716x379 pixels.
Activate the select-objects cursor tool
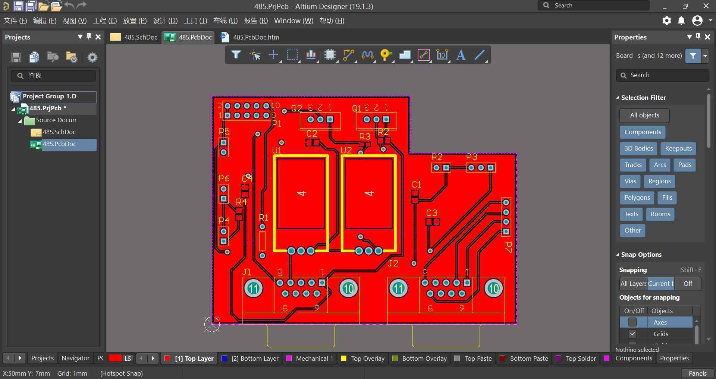click(255, 55)
